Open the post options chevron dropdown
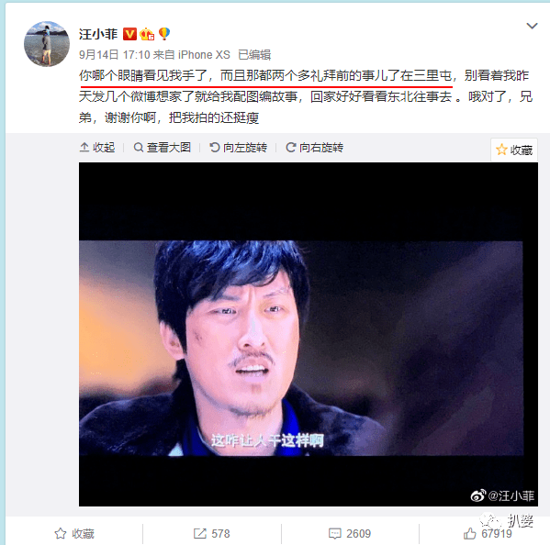 (532, 26)
